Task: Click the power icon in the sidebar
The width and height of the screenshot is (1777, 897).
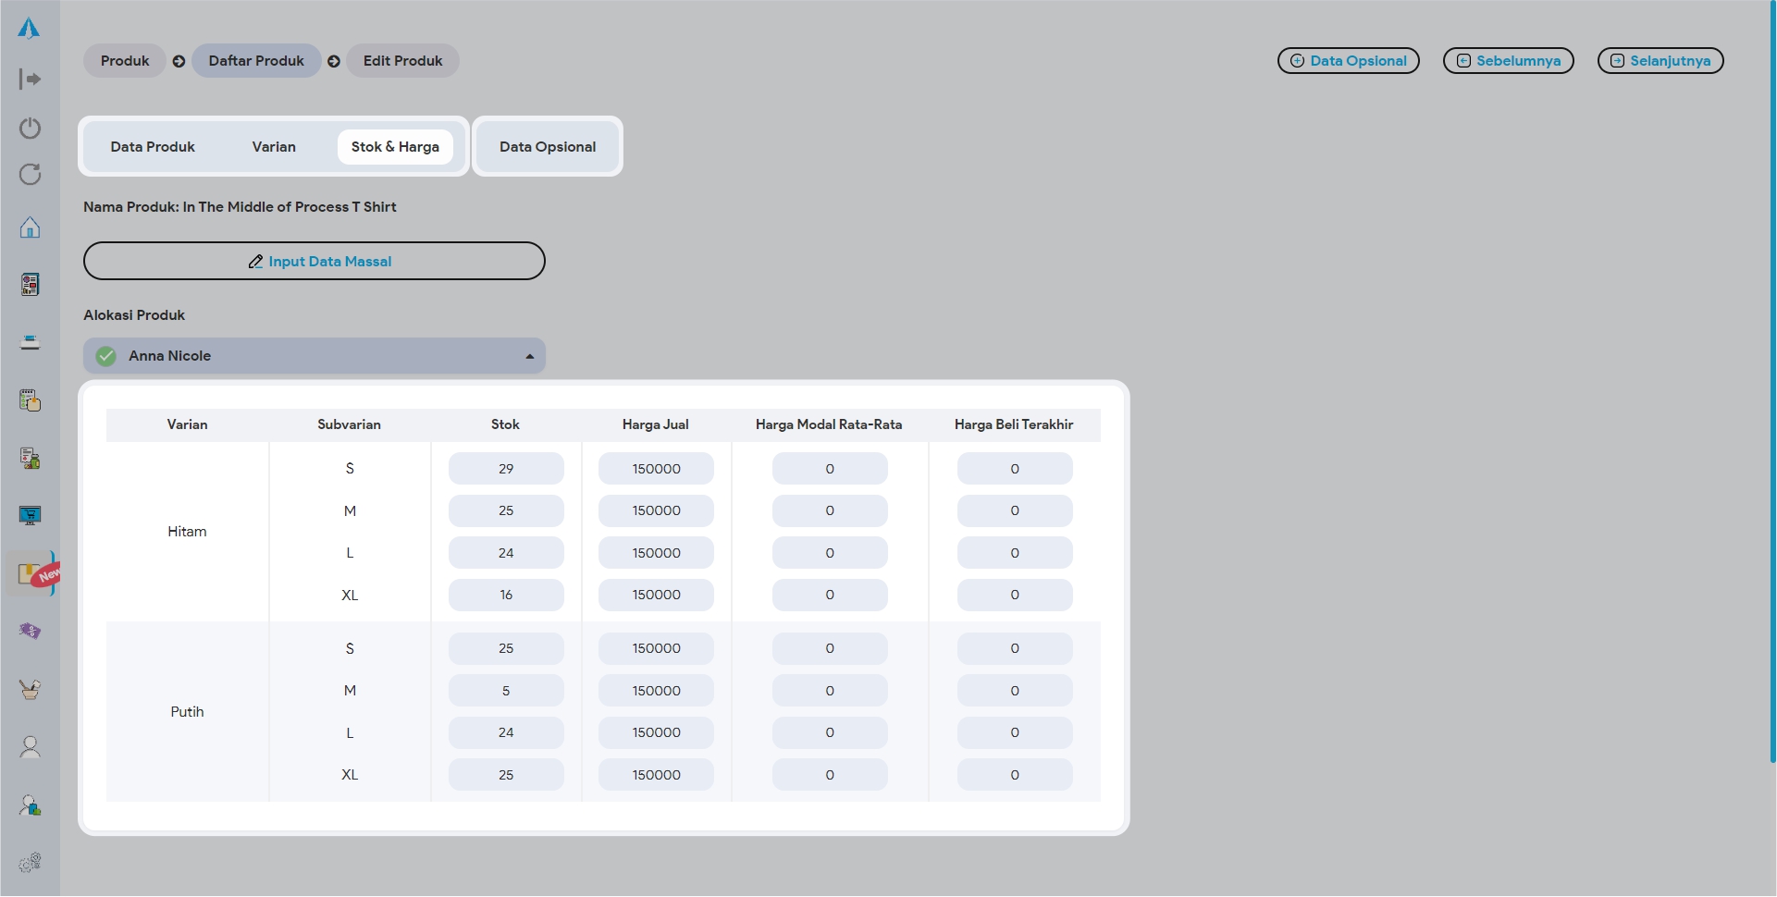Action: (30, 128)
